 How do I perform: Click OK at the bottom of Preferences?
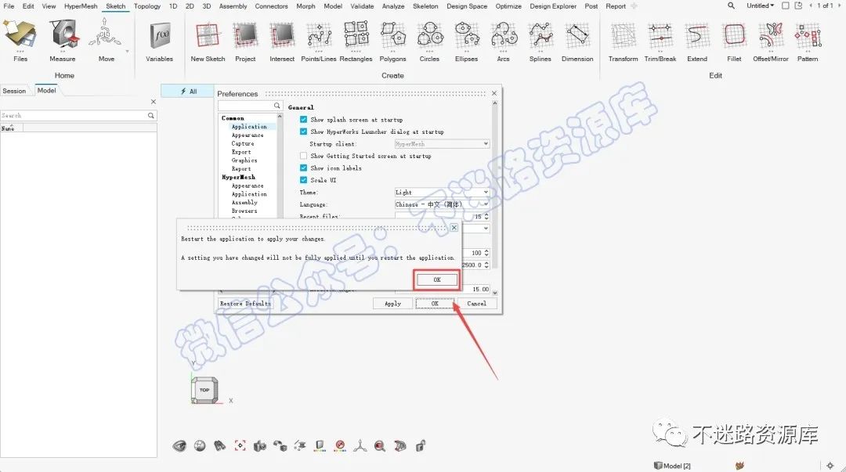(435, 304)
